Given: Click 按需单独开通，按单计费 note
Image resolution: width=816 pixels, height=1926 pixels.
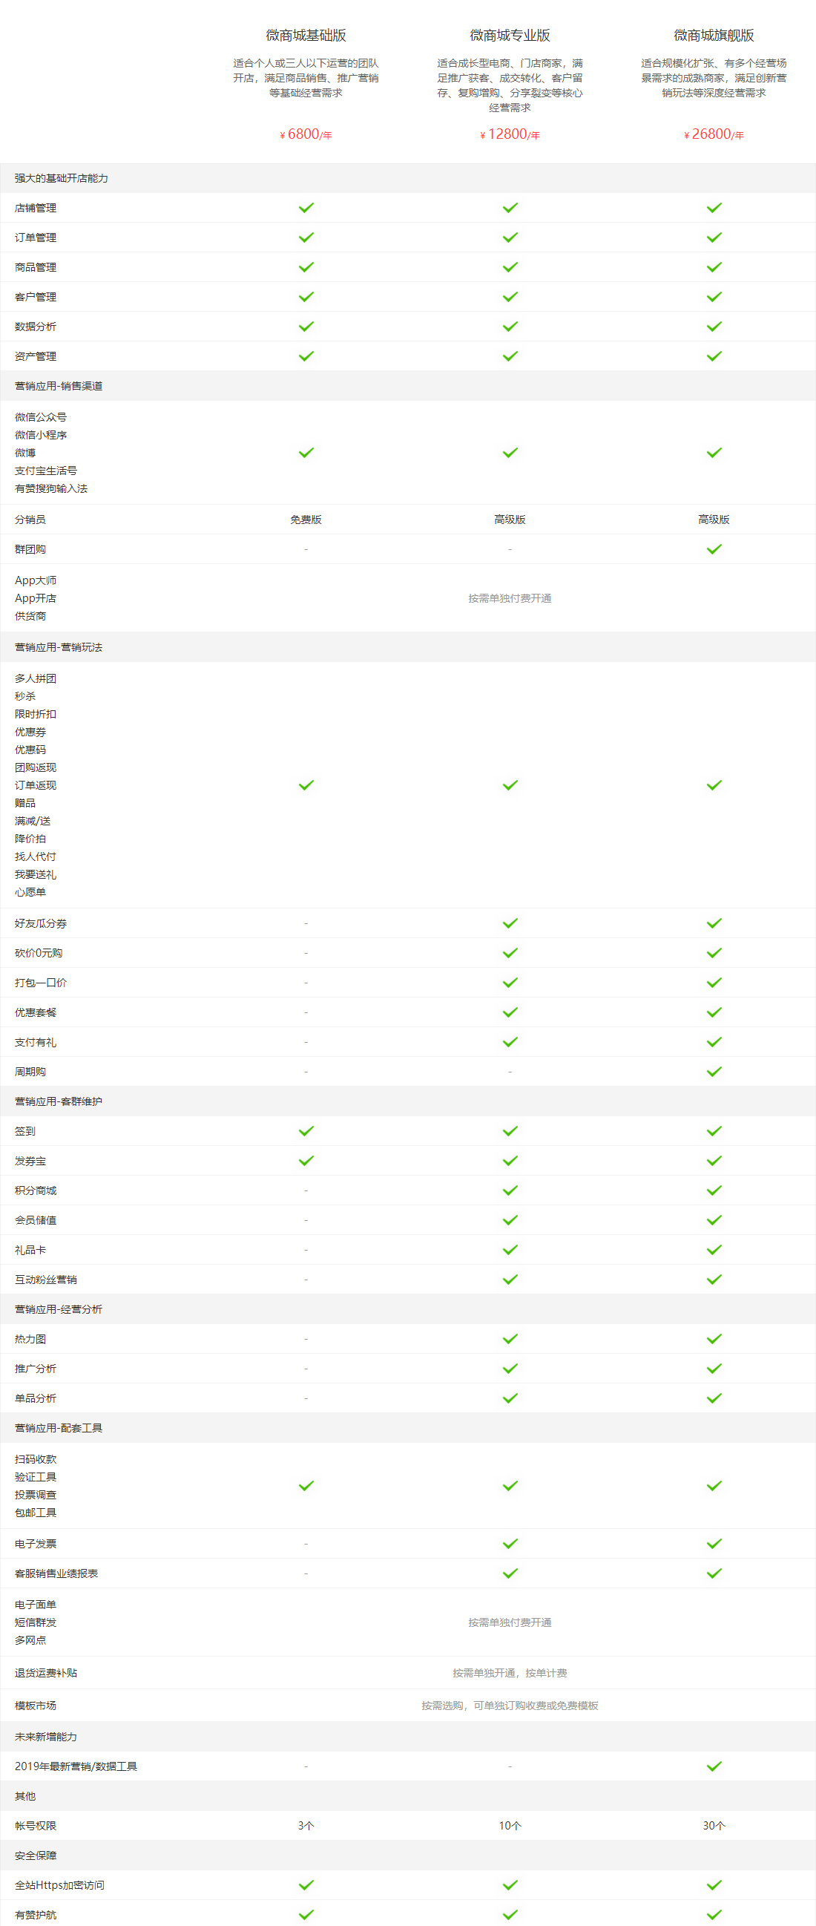Looking at the screenshot, I should point(510,1672).
